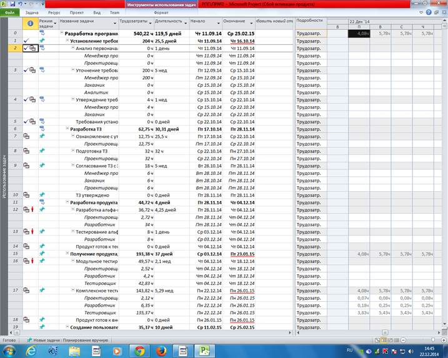Screen dimensions: 448x358
Task: Open the Customize Quick Access Toolbar dropdown
Action: (x=42, y=4)
